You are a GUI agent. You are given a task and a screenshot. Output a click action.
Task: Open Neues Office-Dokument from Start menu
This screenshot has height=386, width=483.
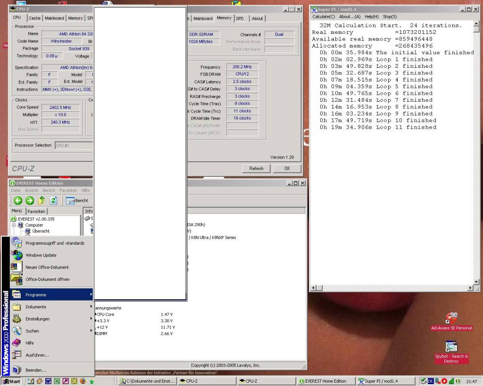click(47, 267)
